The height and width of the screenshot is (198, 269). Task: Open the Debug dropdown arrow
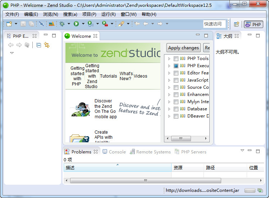(x=69, y=24)
